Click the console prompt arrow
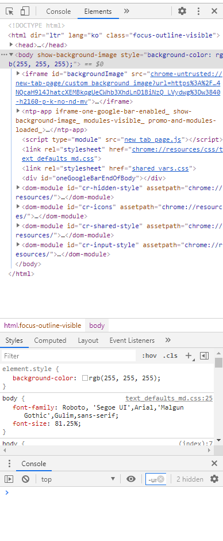The height and width of the screenshot is (541, 223). tap(7, 493)
